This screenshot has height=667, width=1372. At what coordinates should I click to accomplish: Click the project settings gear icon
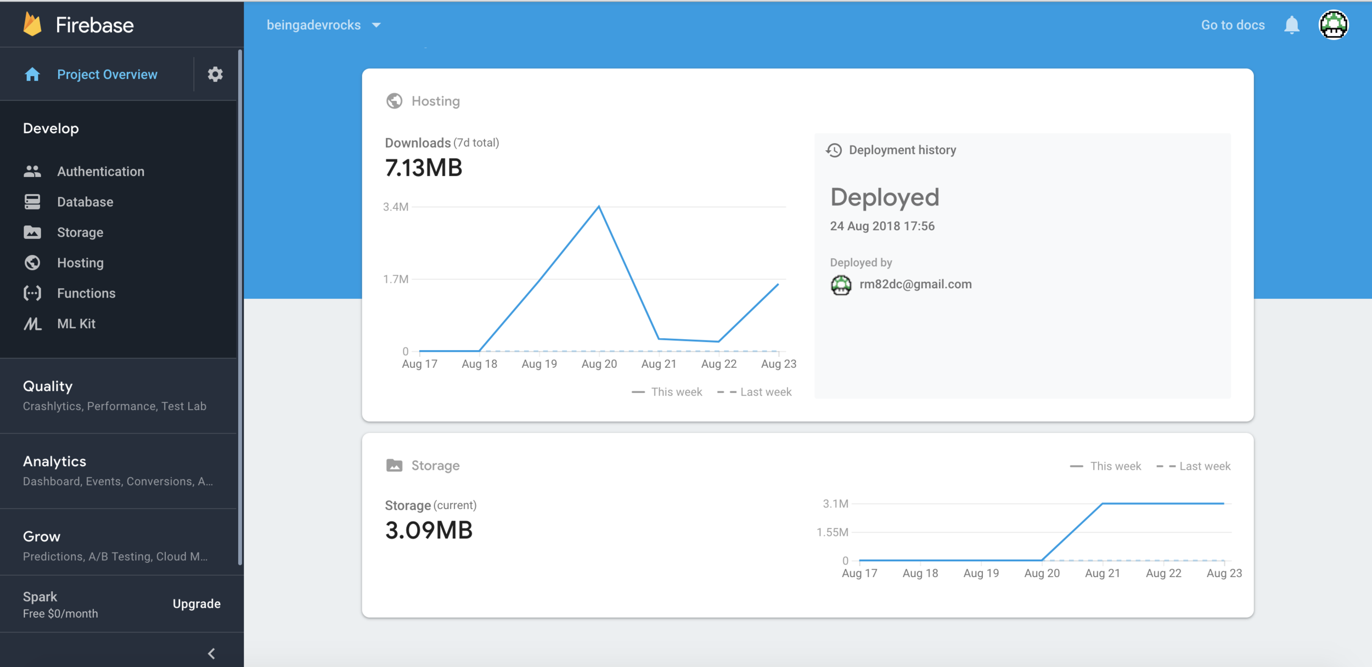215,74
